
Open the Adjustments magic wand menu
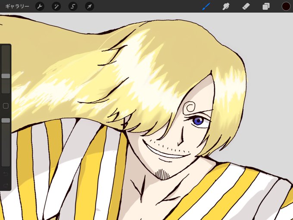(56, 6)
